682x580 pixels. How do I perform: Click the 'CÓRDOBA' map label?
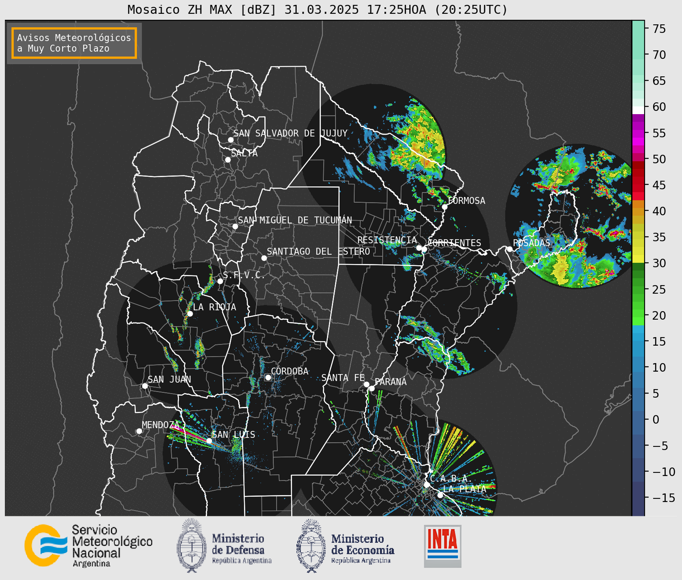[290, 371]
